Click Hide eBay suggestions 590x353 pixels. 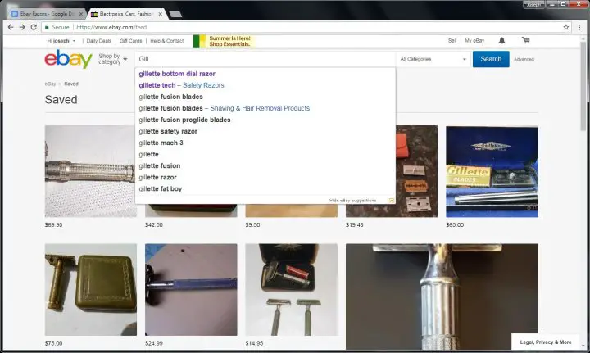(x=352, y=201)
